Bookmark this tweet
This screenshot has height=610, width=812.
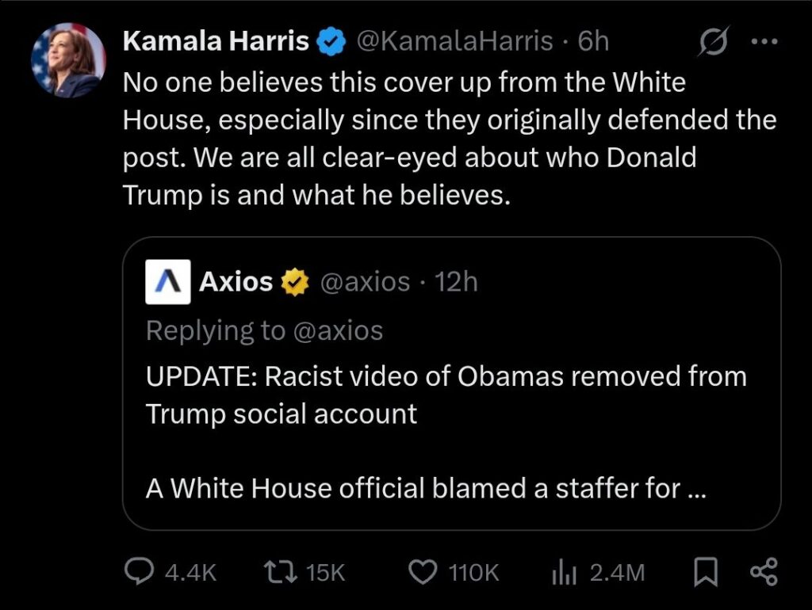703,571
